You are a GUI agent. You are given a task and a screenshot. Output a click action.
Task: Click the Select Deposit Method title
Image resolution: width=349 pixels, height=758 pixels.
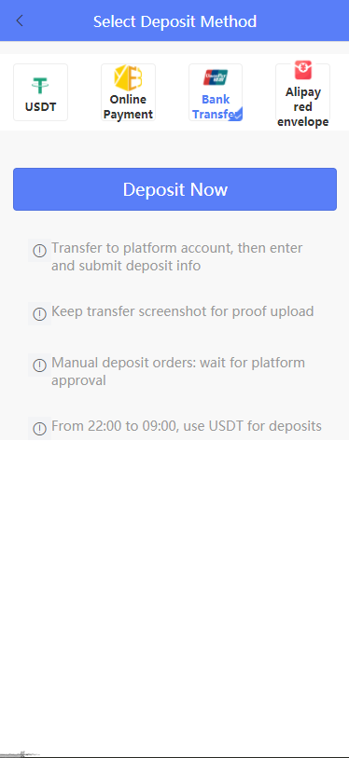coord(174,21)
